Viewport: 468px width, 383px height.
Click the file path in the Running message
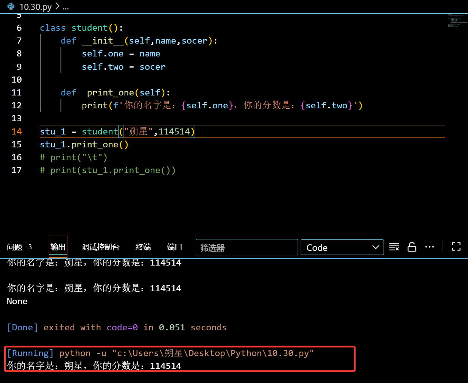pyautogui.click(x=212, y=353)
